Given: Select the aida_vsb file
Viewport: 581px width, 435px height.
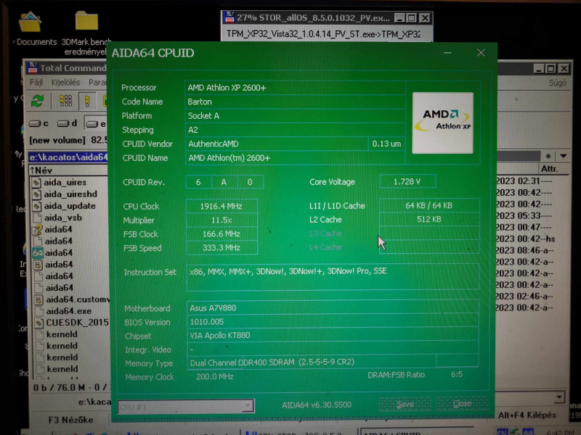Looking at the screenshot, I should tap(57, 218).
